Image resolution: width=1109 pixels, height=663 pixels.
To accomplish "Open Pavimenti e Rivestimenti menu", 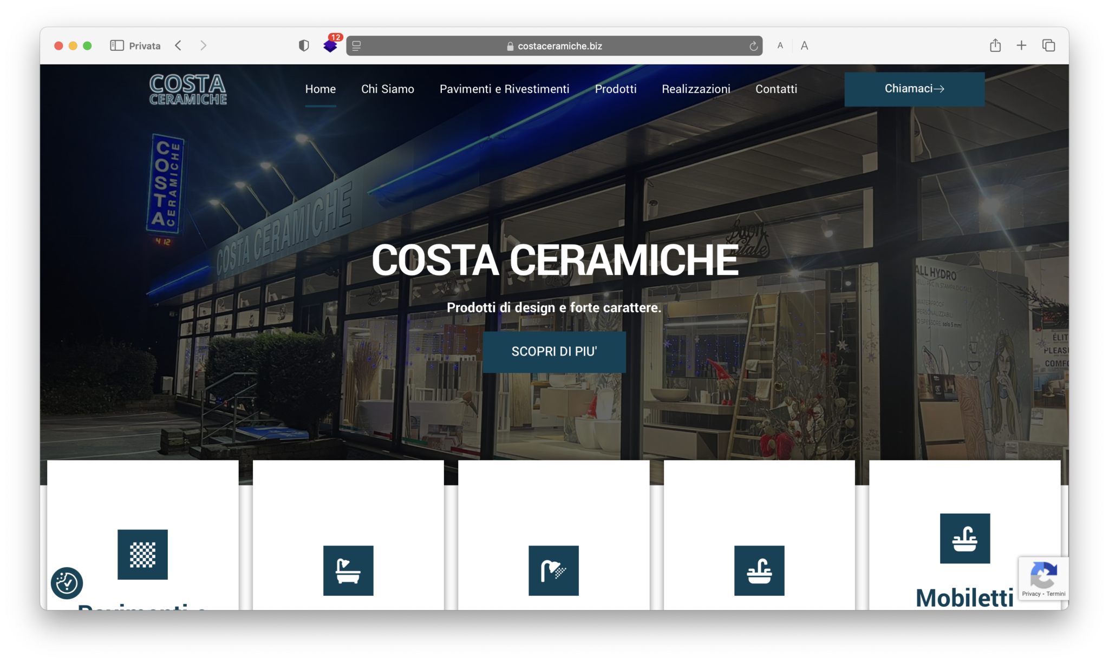I will pos(505,89).
